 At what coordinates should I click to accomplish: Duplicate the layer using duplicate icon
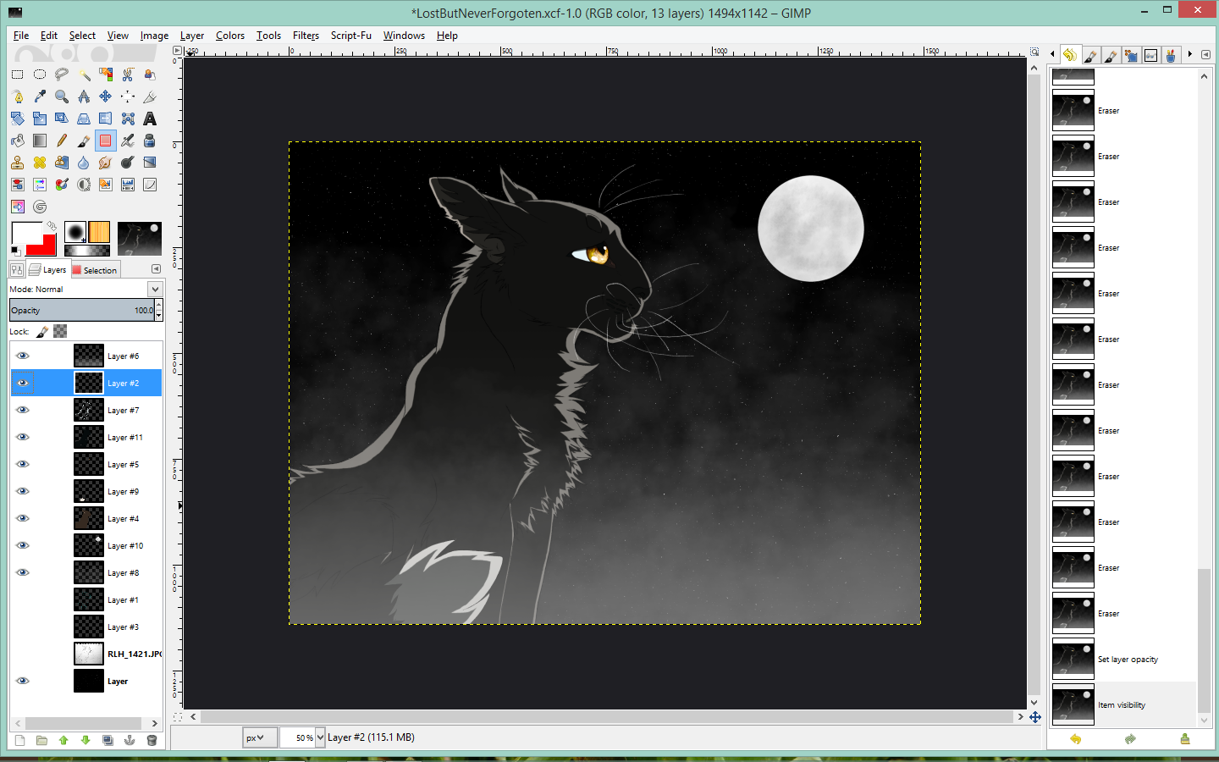click(x=108, y=740)
